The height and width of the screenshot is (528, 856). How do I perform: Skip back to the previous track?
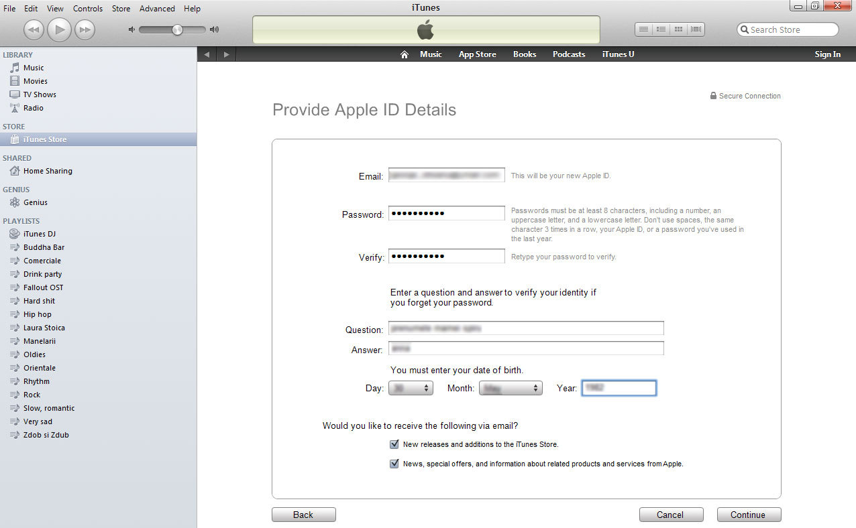click(x=34, y=29)
